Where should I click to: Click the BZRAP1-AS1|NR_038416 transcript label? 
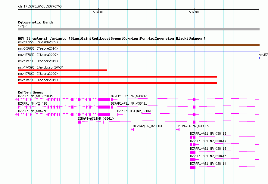208,149
